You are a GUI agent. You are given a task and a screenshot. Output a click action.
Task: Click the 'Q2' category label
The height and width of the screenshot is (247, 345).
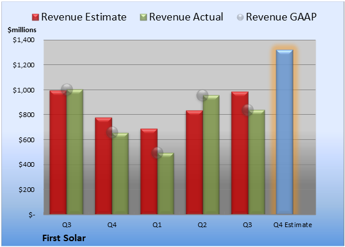coord(202,225)
